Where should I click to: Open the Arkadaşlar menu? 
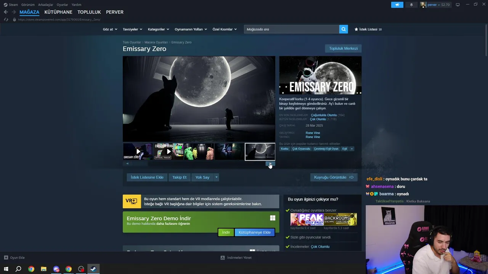(x=45, y=5)
